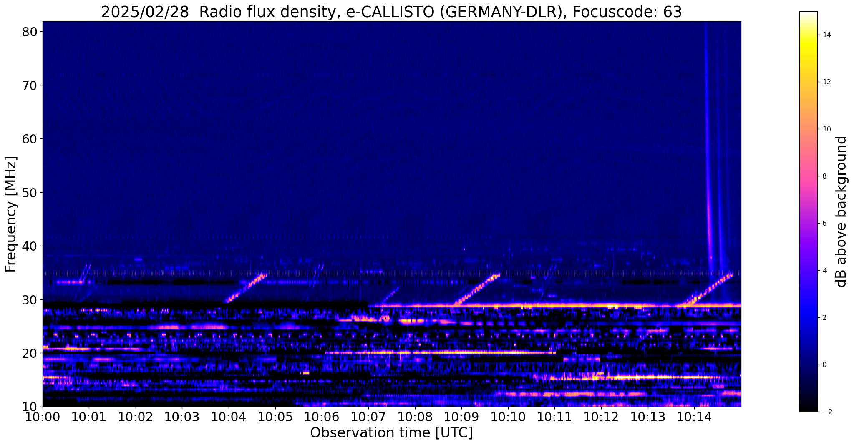Viewport: 854px width, 445px height.
Task: Click the colorbar tick value 10
Action: tap(826, 129)
